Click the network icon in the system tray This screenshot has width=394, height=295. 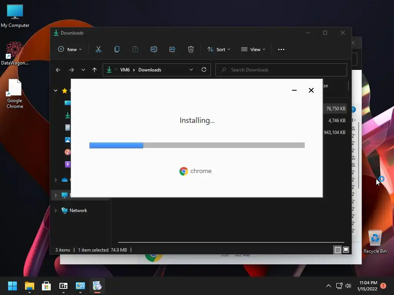point(339,286)
